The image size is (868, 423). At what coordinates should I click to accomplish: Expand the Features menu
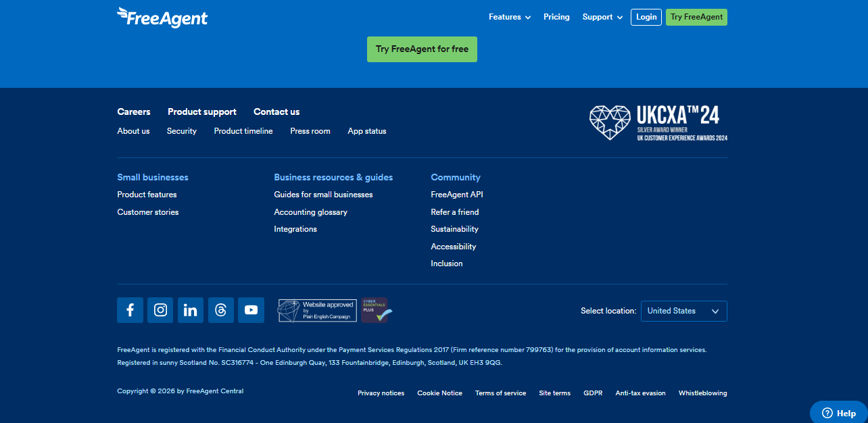pos(509,17)
